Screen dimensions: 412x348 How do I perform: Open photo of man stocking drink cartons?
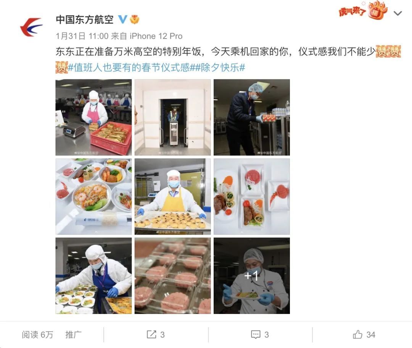coord(252,117)
